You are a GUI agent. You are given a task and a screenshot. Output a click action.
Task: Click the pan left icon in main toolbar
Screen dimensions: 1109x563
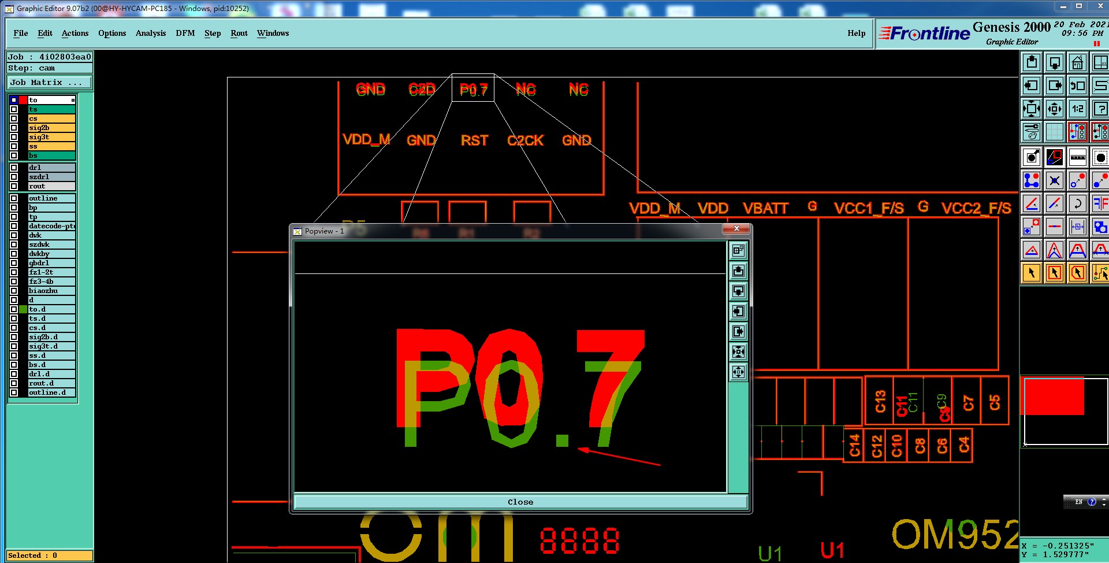tap(1032, 86)
